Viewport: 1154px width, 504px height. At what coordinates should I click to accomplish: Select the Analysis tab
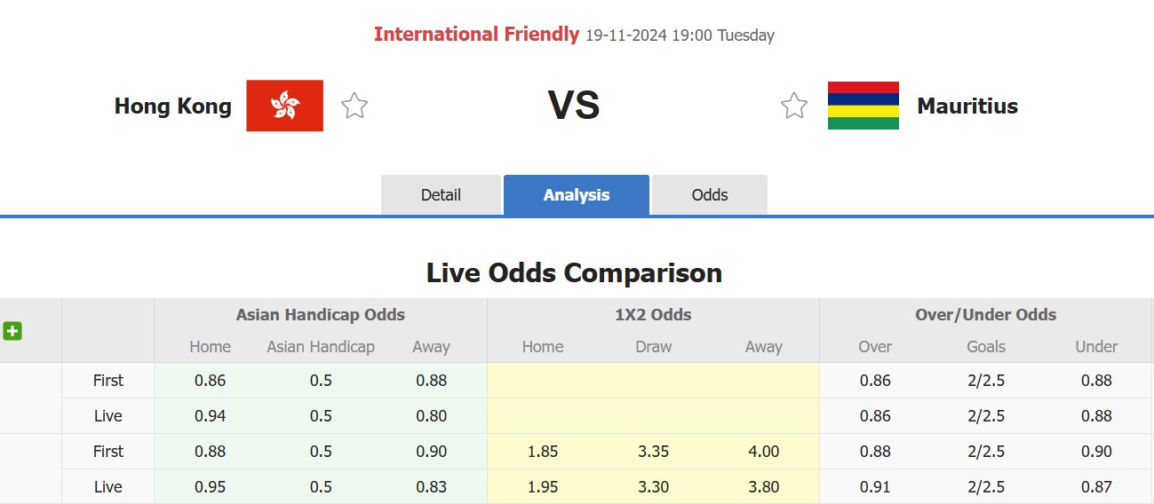coord(577,195)
